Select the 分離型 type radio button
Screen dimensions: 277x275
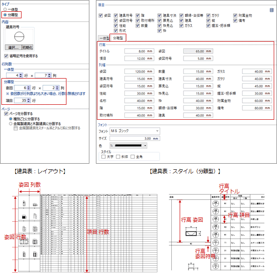(x=5, y=15)
